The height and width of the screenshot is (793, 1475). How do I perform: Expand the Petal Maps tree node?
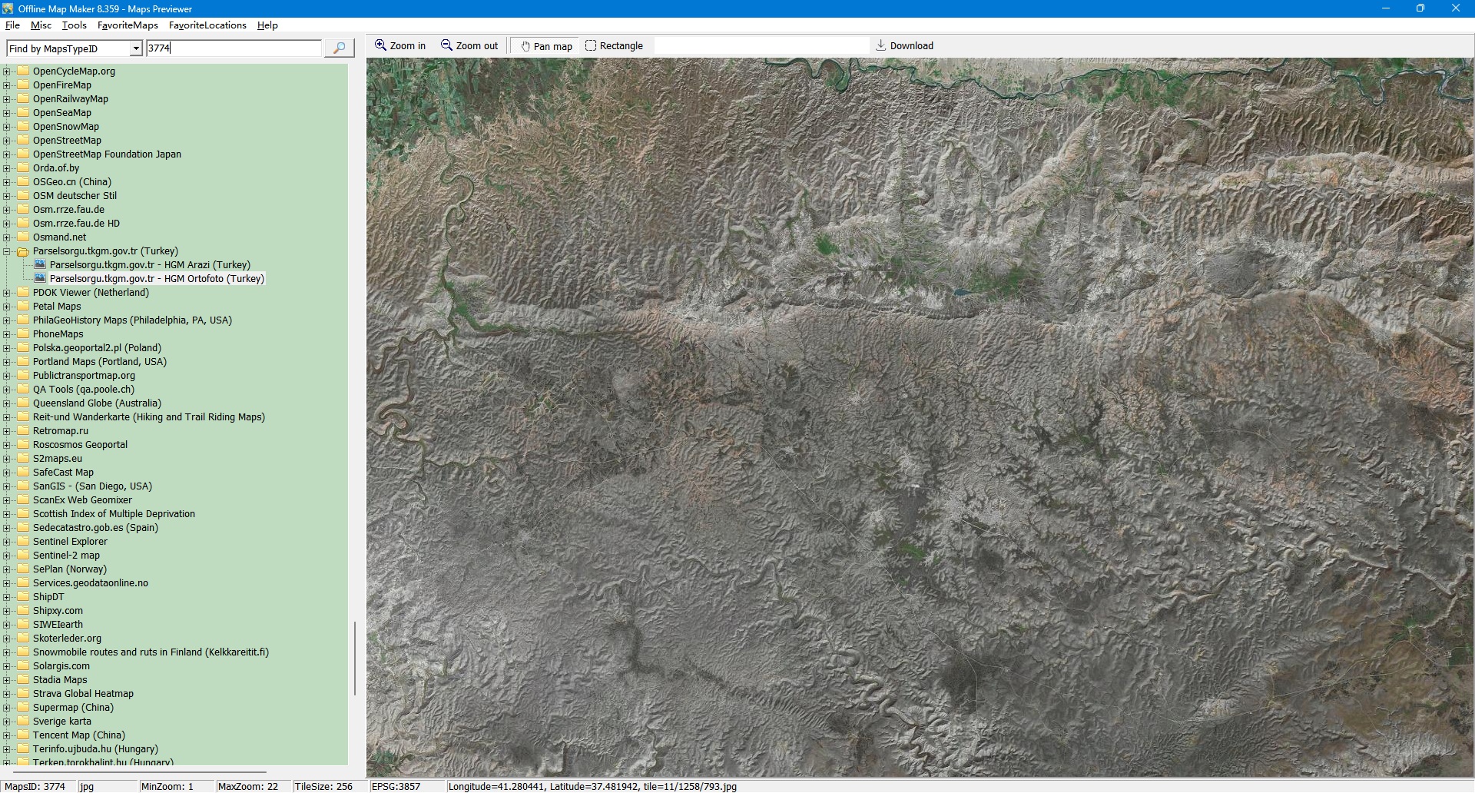pos(7,307)
